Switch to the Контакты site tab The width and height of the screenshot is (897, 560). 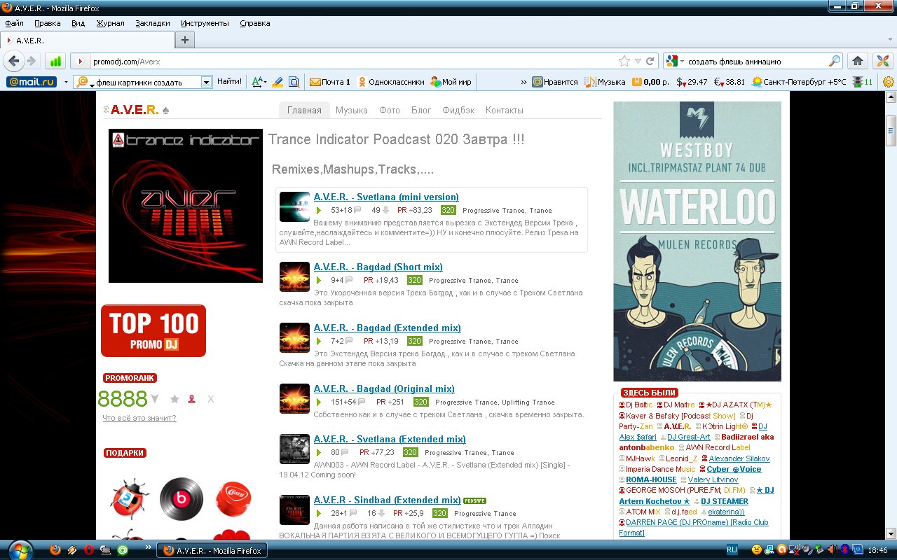[x=505, y=110]
